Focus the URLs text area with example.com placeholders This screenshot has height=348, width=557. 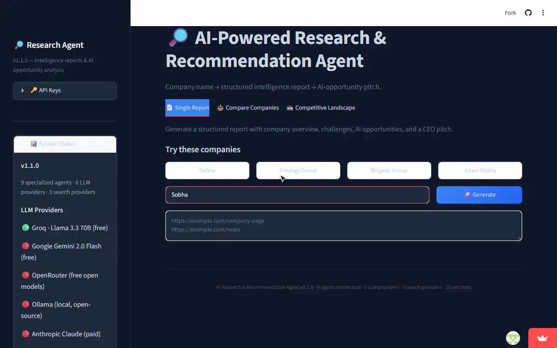coord(344,226)
